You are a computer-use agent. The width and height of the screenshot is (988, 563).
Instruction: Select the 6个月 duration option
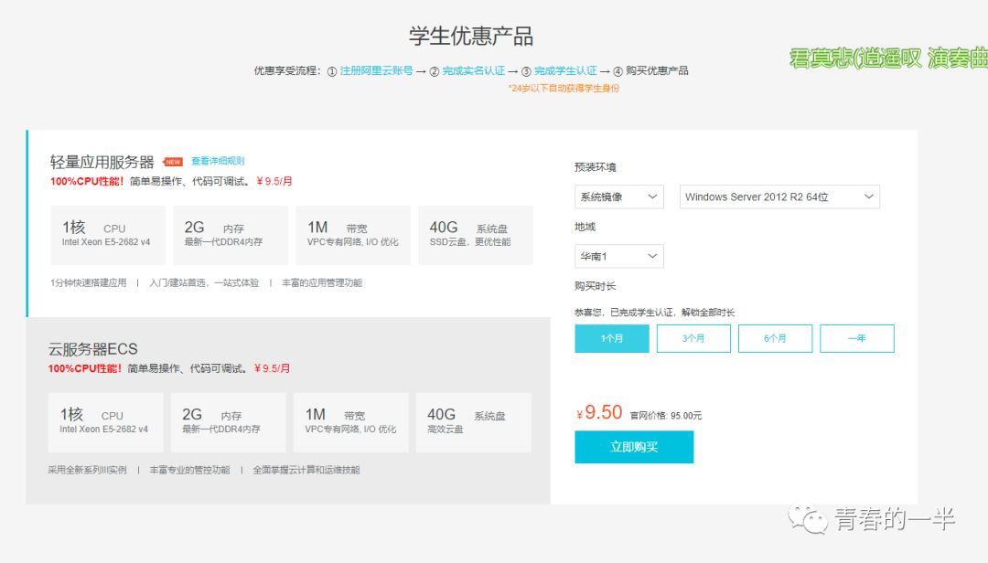pos(775,338)
